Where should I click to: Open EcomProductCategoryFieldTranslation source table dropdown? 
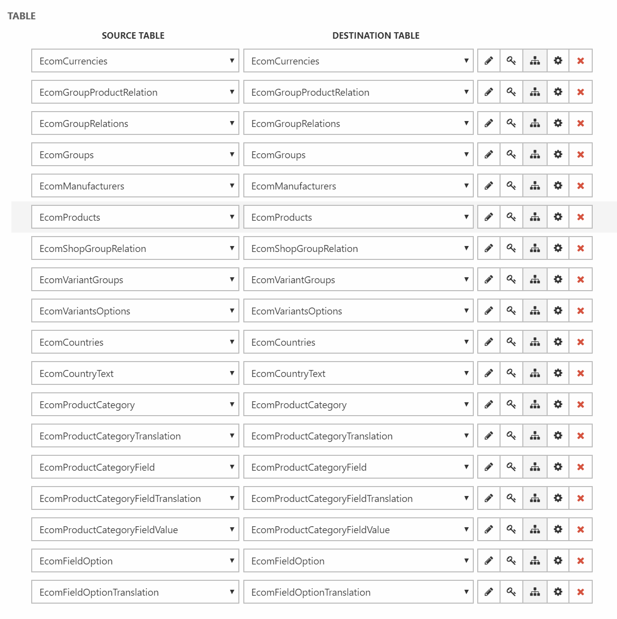(x=135, y=498)
